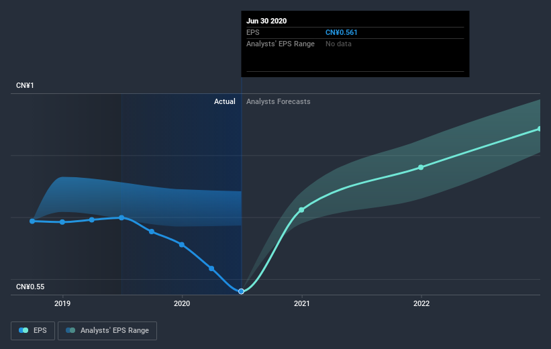Click the CN¥0.55 y-axis label
This screenshot has height=349, width=551.
pos(30,287)
